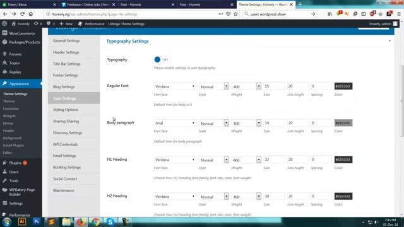Click Body paragraph line height field
The width and height of the screenshot is (404, 227).
[297, 123]
